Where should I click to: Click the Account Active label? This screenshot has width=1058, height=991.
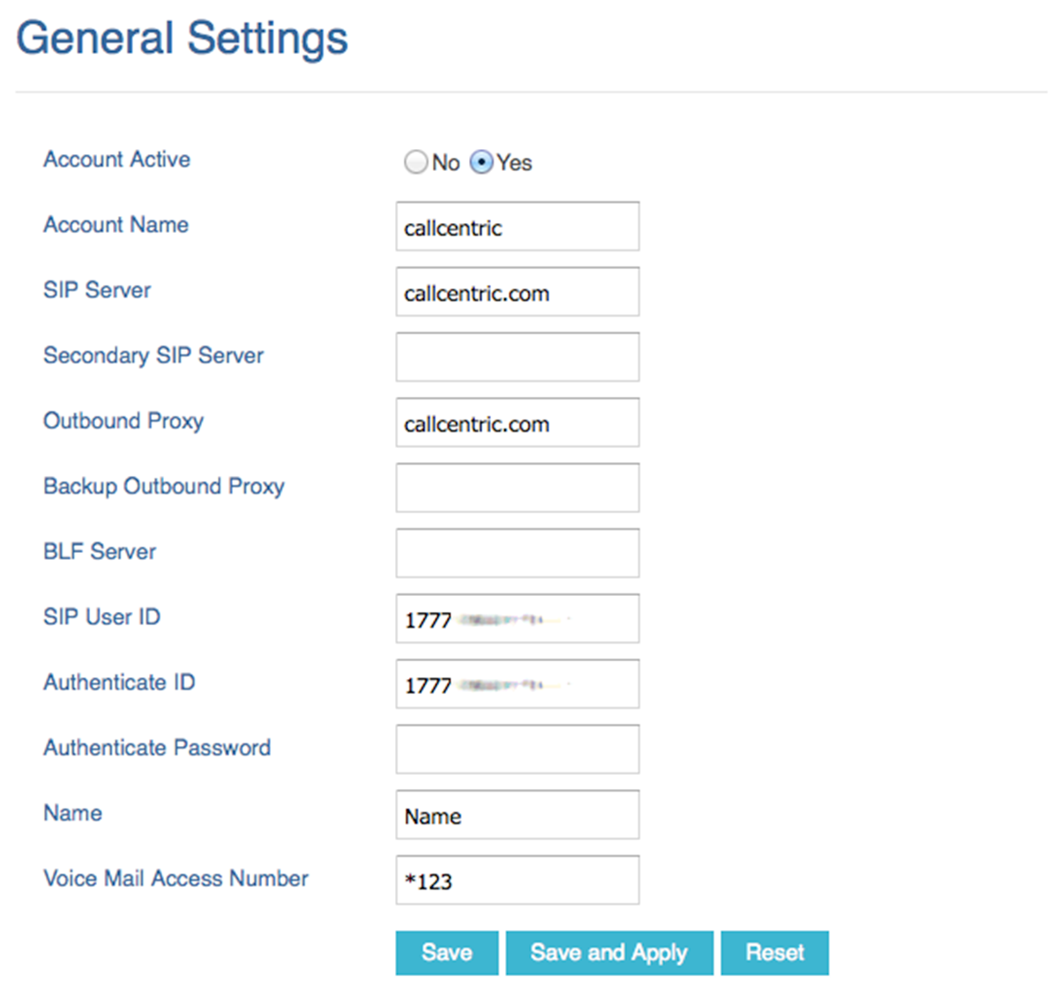117,160
